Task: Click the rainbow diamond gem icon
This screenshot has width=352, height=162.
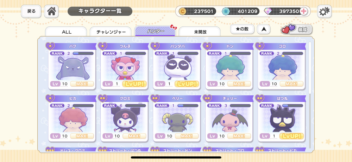Action: 268,11
